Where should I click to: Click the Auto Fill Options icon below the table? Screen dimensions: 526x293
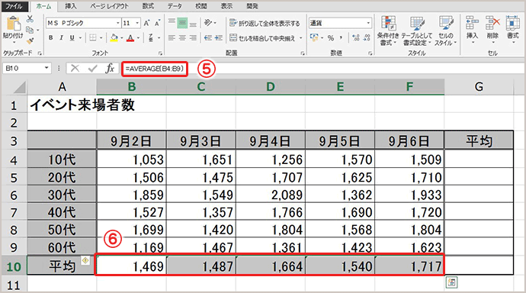[451, 282]
